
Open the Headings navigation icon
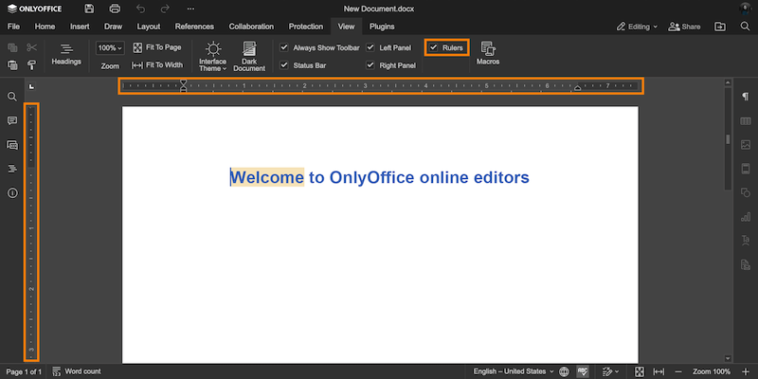point(66,53)
